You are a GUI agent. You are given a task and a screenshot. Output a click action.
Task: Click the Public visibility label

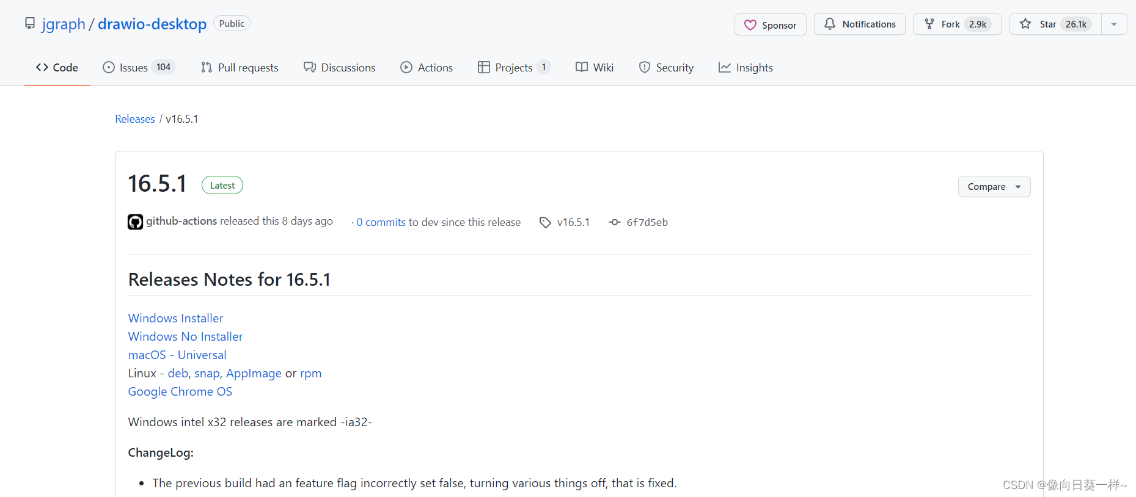[x=232, y=24]
